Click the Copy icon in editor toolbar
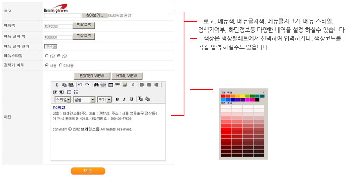The height and width of the screenshot is (178, 346). pyautogui.click(x=64, y=85)
